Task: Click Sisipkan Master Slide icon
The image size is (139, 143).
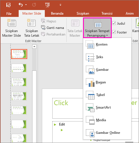Action: pyautogui.click(x=11, y=23)
